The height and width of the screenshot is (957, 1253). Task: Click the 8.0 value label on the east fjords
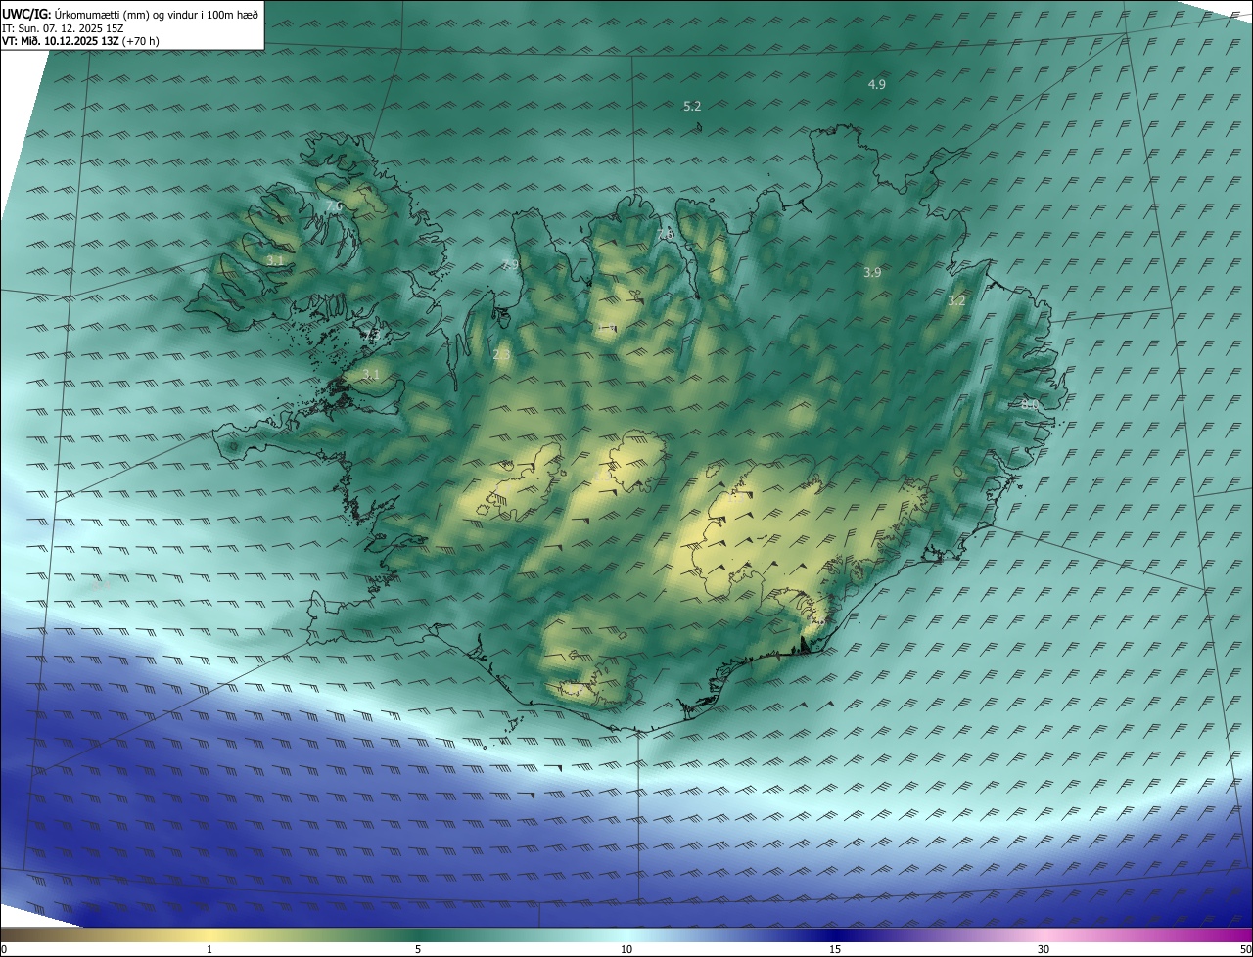1029,404
